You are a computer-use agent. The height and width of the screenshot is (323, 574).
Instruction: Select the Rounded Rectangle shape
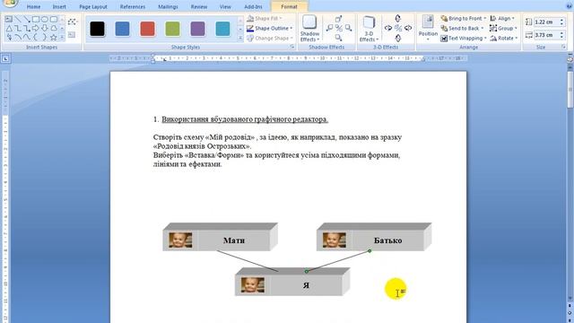coord(54,19)
